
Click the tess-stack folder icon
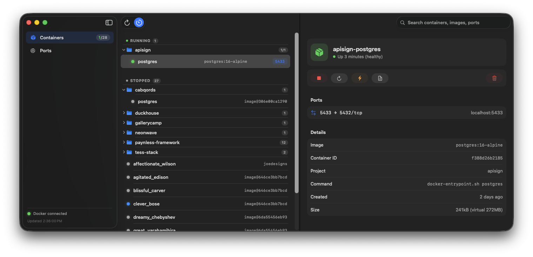click(x=129, y=152)
